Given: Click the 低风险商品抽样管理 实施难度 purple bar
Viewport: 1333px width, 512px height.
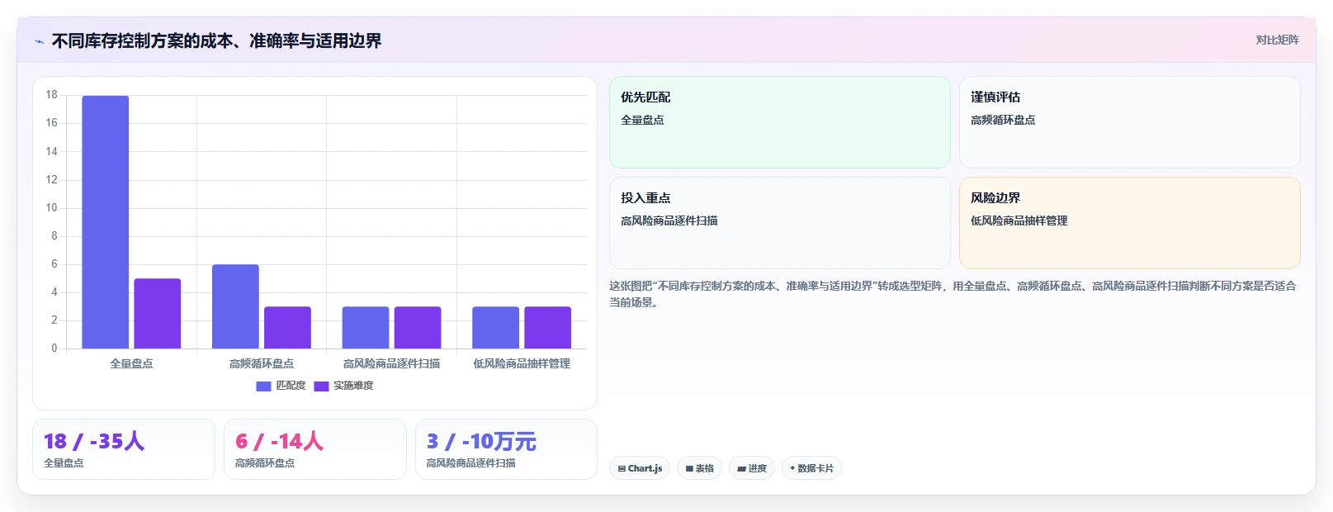Looking at the screenshot, I should coord(547,328).
